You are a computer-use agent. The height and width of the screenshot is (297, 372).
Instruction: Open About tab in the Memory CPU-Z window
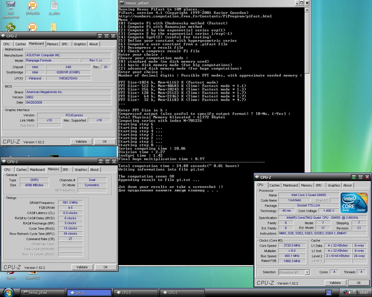point(94,170)
